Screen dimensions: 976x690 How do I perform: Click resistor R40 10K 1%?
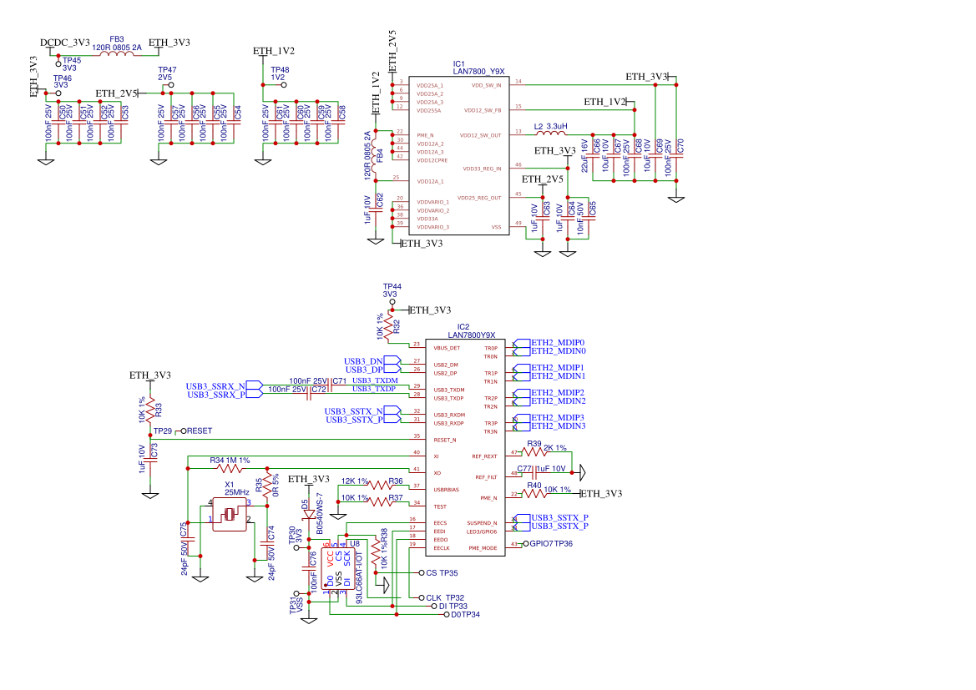(x=534, y=494)
